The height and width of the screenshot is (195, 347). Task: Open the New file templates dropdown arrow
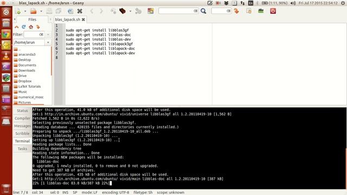coord(25,11)
